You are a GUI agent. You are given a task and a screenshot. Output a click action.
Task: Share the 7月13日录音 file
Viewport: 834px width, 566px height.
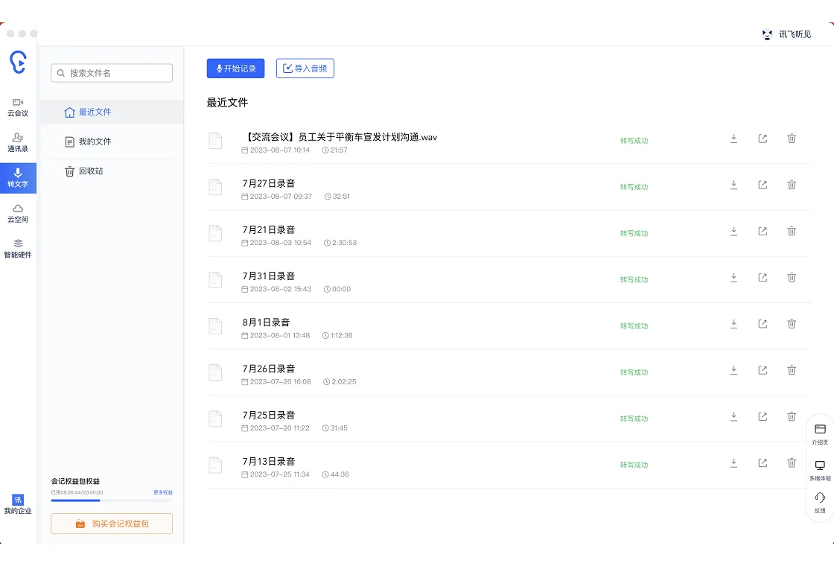[763, 462]
